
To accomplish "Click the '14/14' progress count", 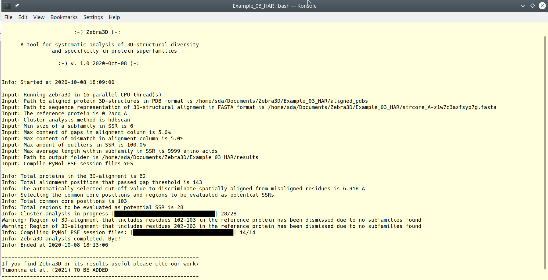I will coord(247,232).
